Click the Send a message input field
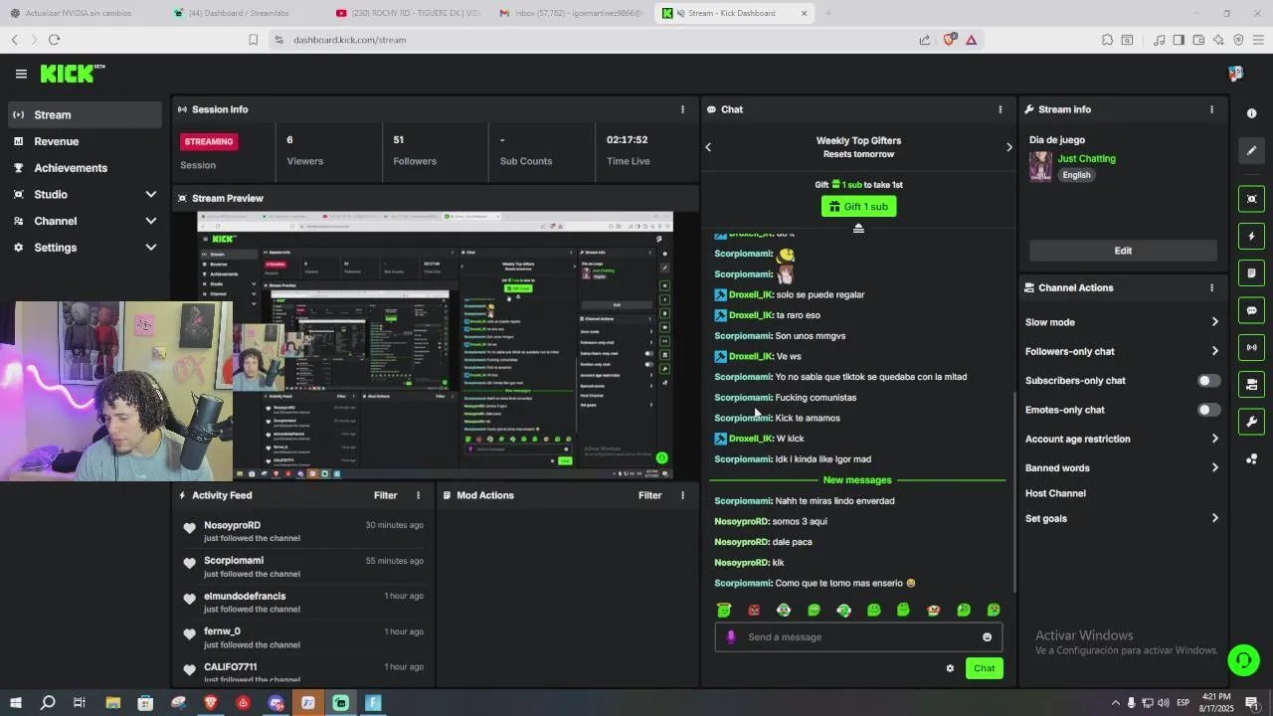Image resolution: width=1273 pixels, height=716 pixels. point(858,637)
